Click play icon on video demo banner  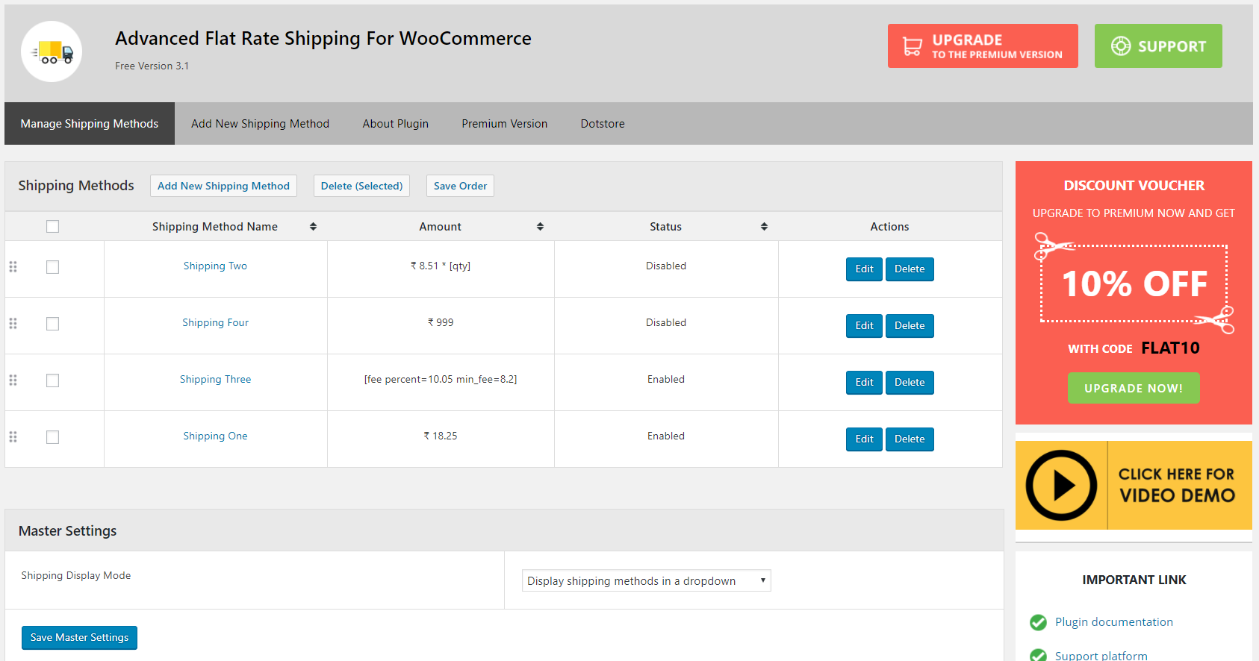tap(1061, 486)
